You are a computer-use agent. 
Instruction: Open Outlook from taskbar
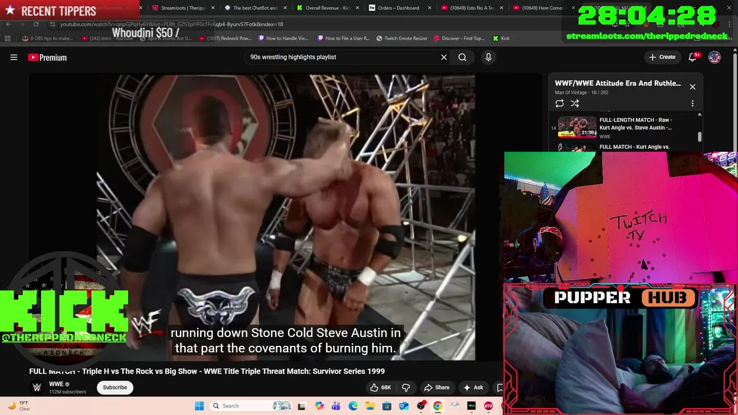(404, 406)
